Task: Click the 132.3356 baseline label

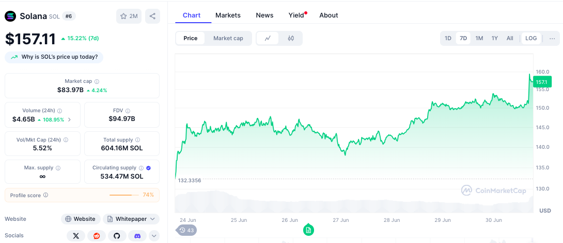Action: (x=190, y=180)
